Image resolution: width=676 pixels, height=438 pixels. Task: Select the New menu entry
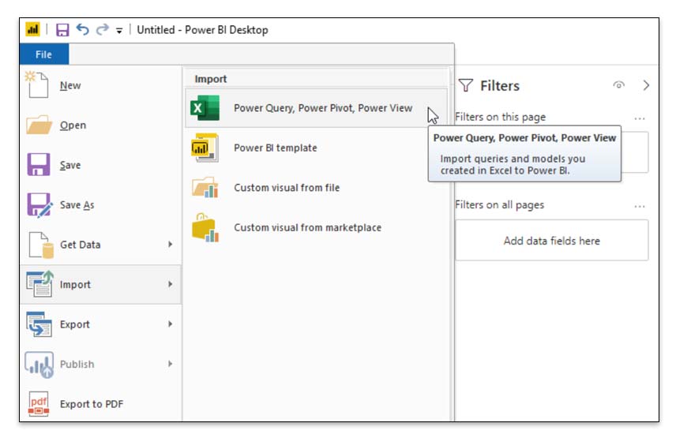(x=101, y=85)
